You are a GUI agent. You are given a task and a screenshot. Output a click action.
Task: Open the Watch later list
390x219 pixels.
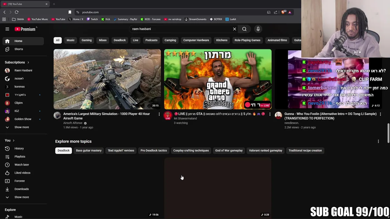23,165
